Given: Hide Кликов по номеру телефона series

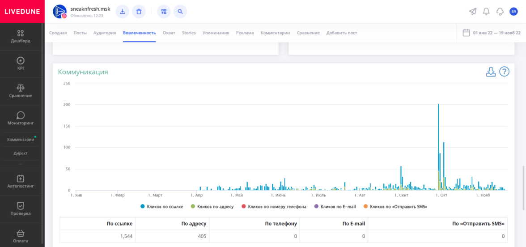Looking at the screenshot, I should 274,207.
